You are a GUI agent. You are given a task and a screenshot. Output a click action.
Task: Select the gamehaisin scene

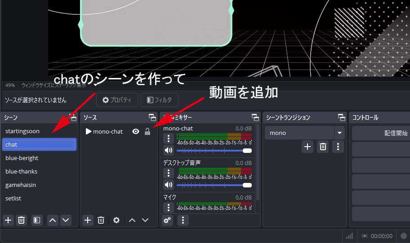click(21, 185)
